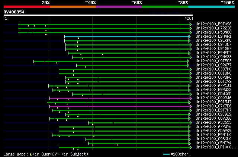Open the UniRef100_A5AP09 label
238x157 pixels.
coord(213,131)
